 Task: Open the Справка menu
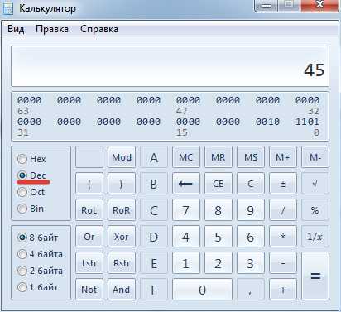[x=99, y=29]
